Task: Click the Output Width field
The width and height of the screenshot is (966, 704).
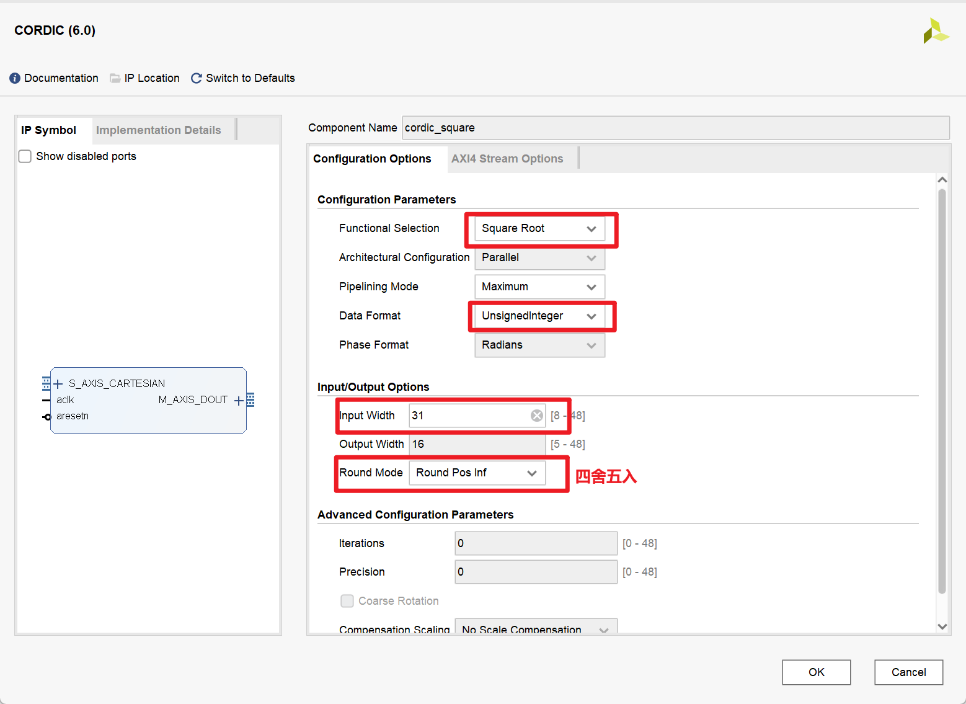Action: click(x=477, y=444)
